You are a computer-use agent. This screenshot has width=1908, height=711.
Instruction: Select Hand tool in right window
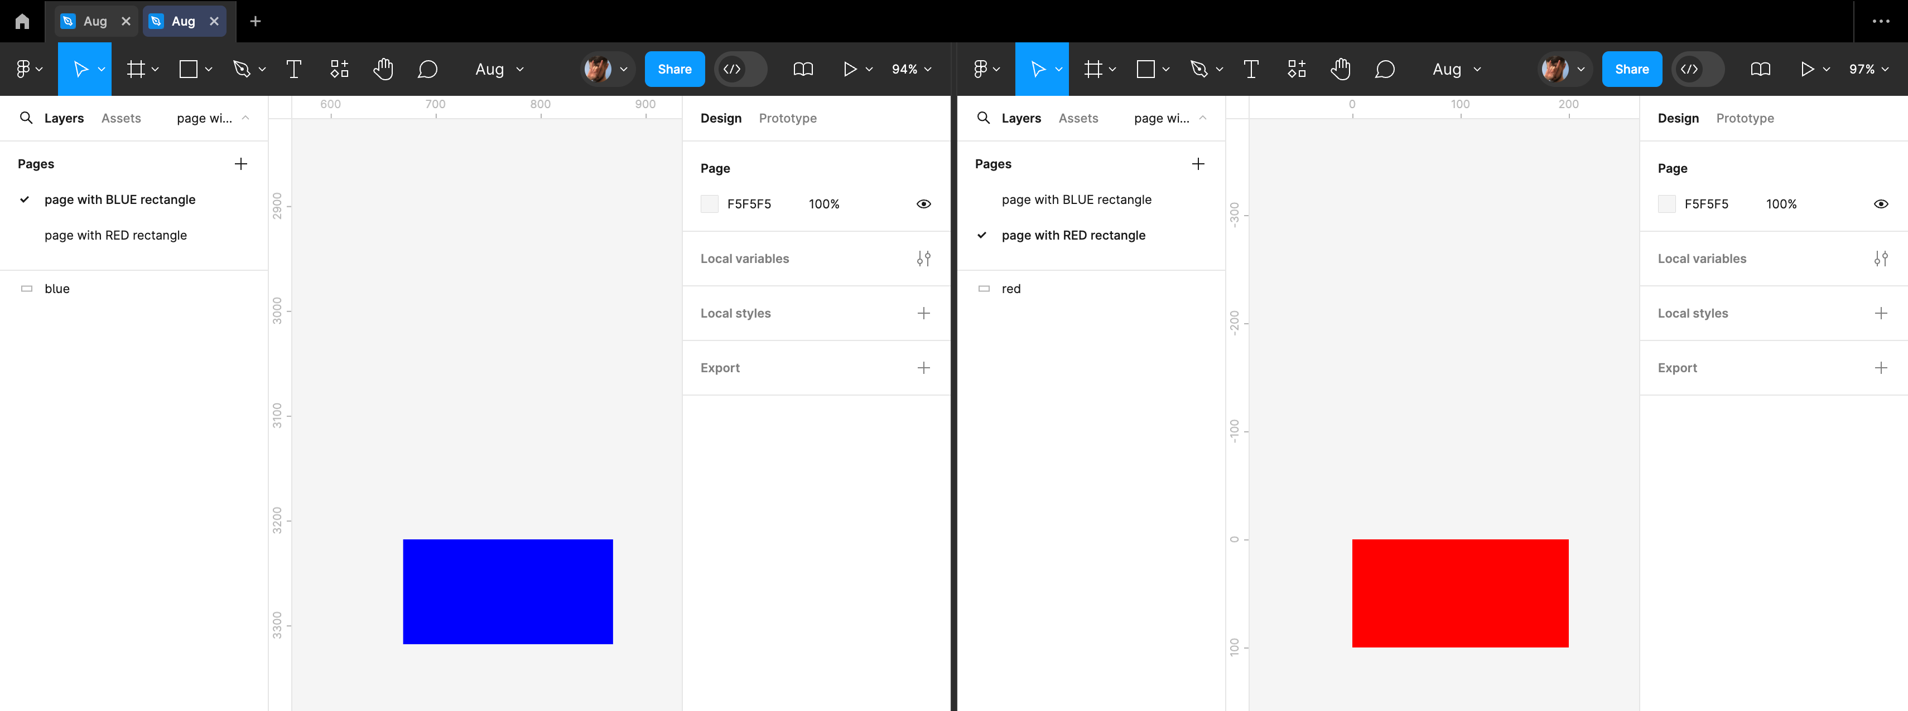pos(1340,69)
